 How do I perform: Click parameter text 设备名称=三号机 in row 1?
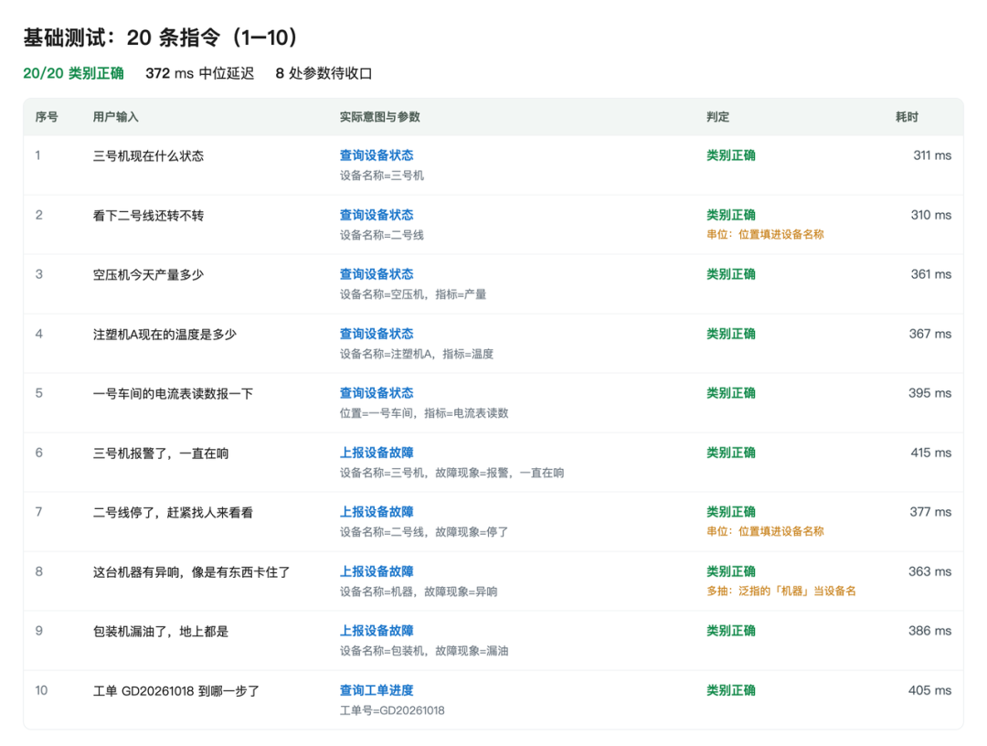382,176
